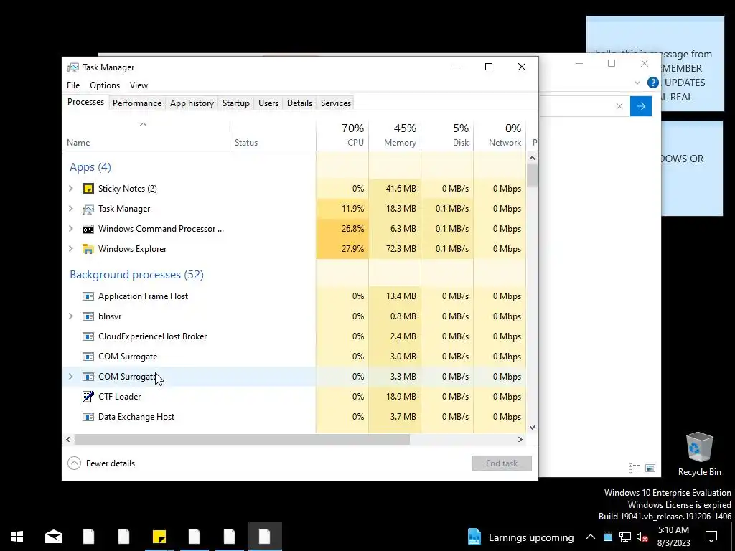Select the non-expandable COM Surrogate row
This screenshot has width=735, height=551.
[294, 357]
